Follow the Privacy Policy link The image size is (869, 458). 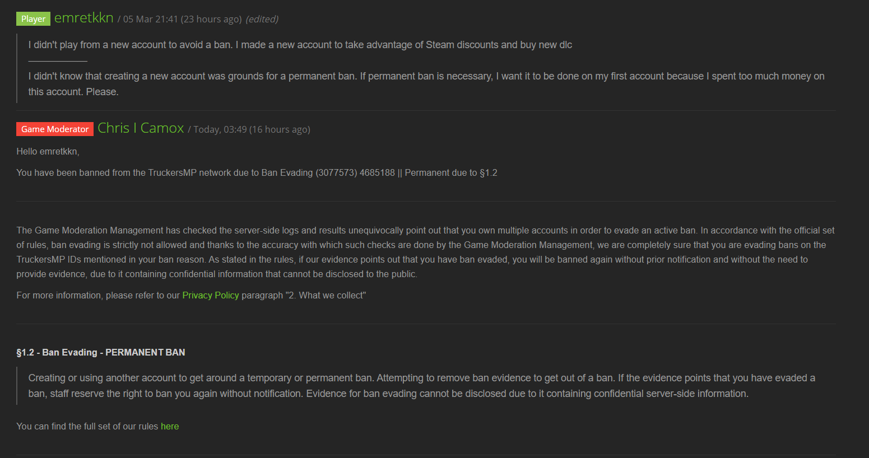pos(210,295)
